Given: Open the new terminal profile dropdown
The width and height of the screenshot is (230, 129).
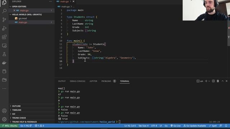Looking at the screenshot, I should click(x=209, y=81).
